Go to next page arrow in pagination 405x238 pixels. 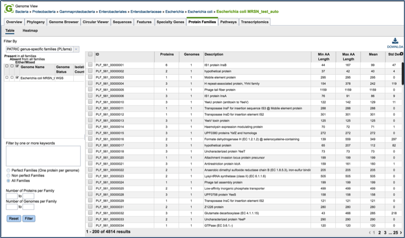pos(401,232)
